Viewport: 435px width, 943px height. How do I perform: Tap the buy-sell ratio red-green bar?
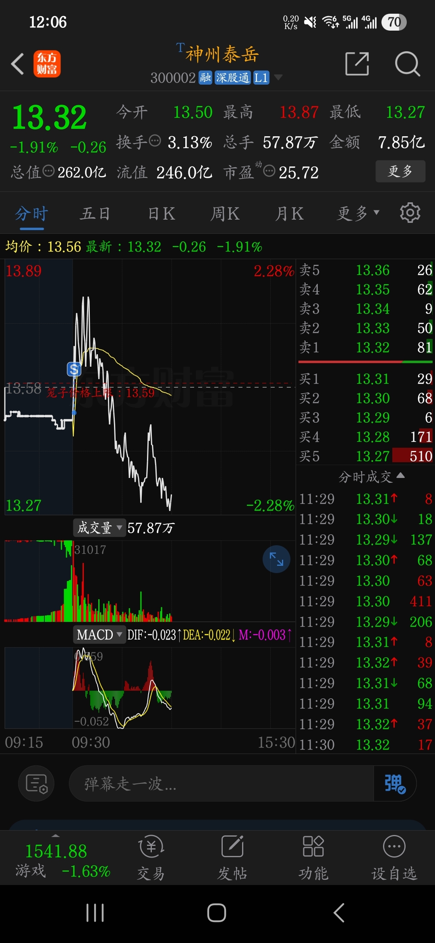(x=366, y=361)
